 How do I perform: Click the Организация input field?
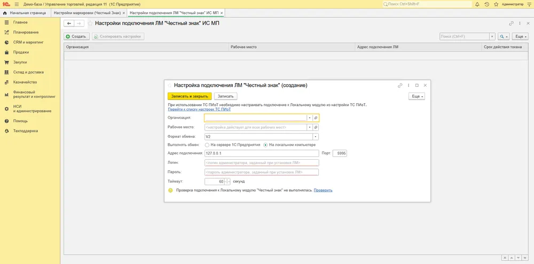click(x=255, y=118)
